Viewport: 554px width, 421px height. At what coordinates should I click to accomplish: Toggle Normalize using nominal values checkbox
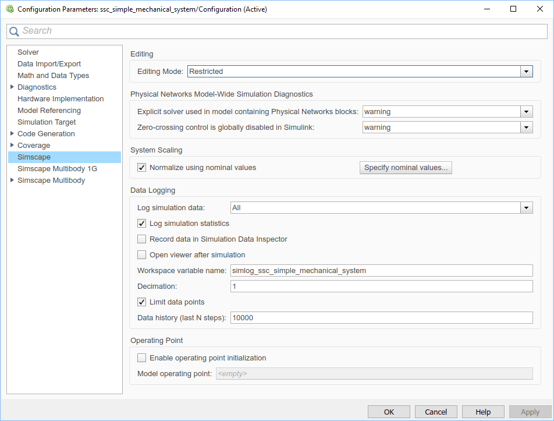click(141, 168)
